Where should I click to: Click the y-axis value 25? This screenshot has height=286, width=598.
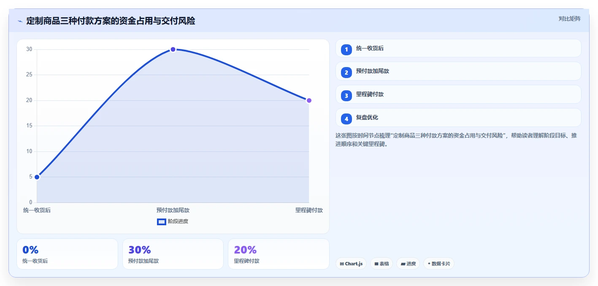pyautogui.click(x=29, y=75)
